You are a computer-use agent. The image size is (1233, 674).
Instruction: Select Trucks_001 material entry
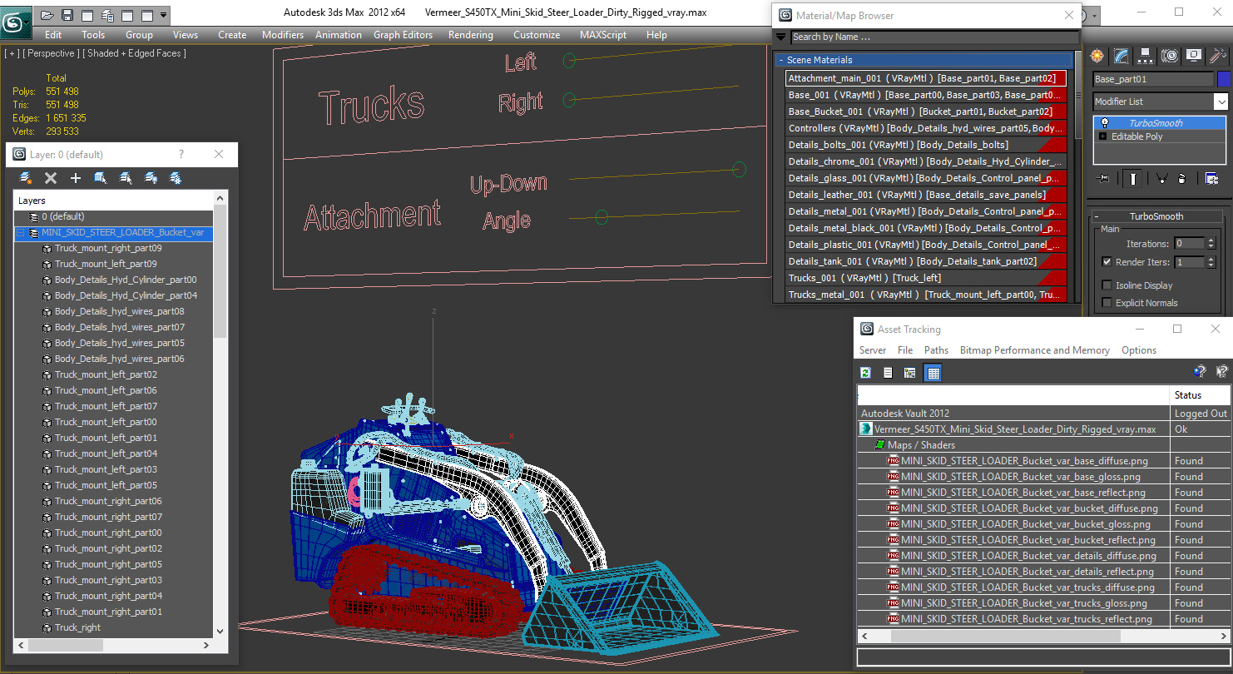[926, 278]
